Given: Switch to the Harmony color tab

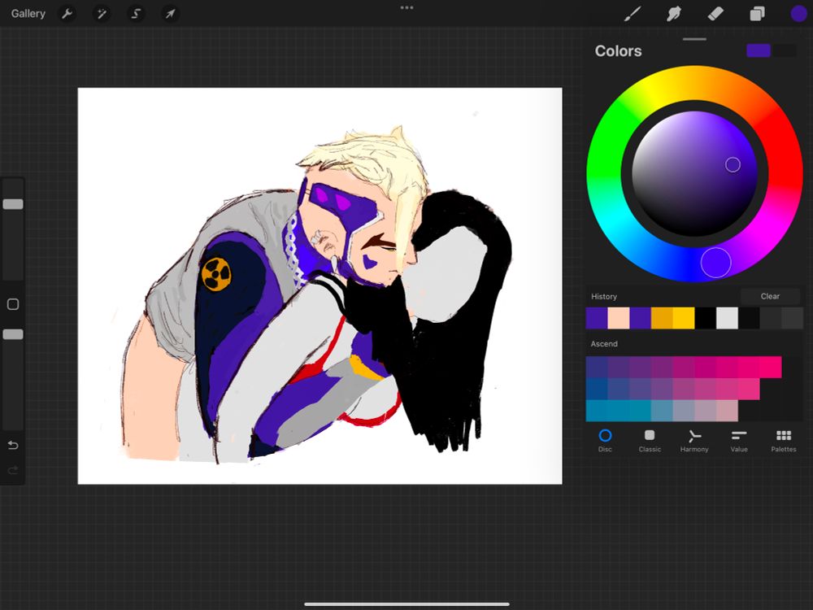Looking at the screenshot, I should (694, 441).
